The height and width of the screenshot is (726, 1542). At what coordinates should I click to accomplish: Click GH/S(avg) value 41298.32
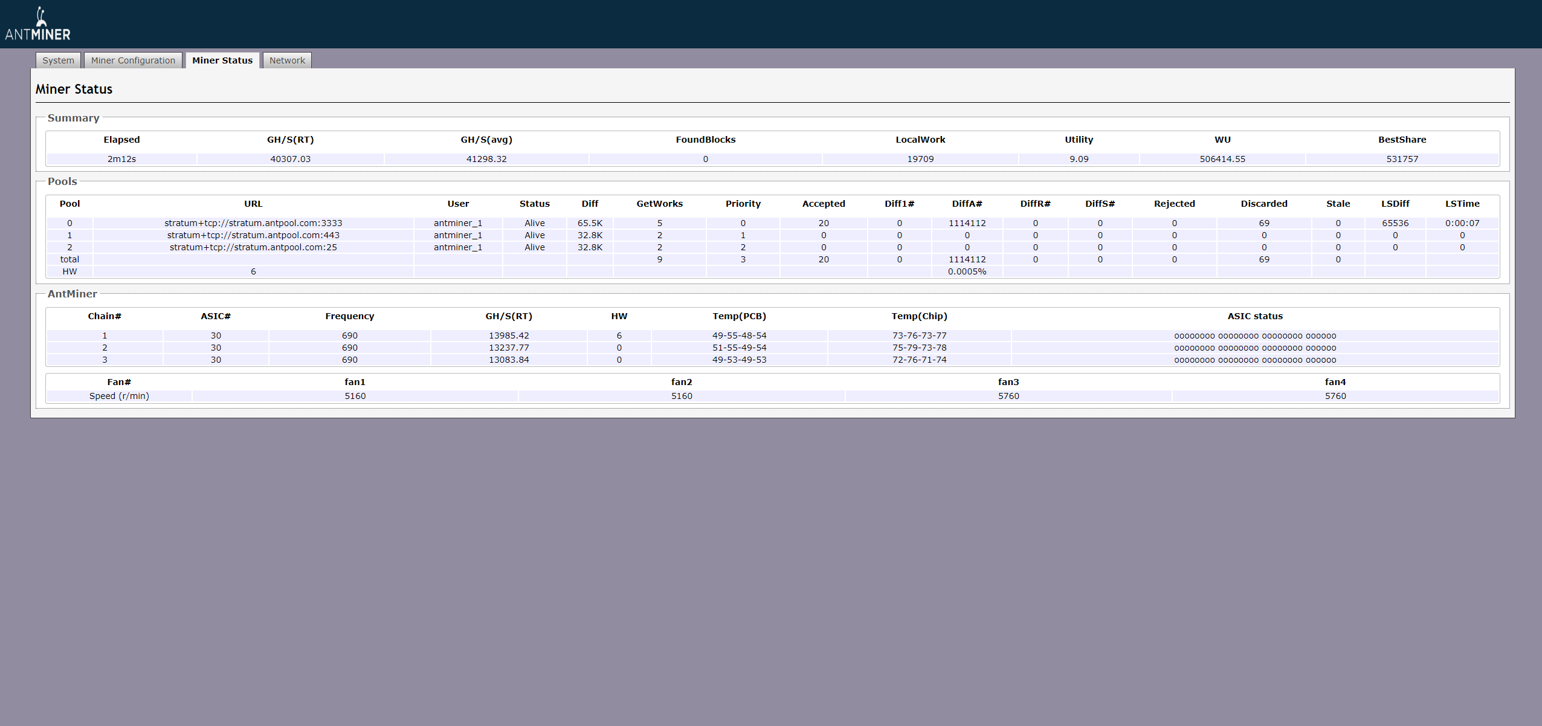coord(486,159)
